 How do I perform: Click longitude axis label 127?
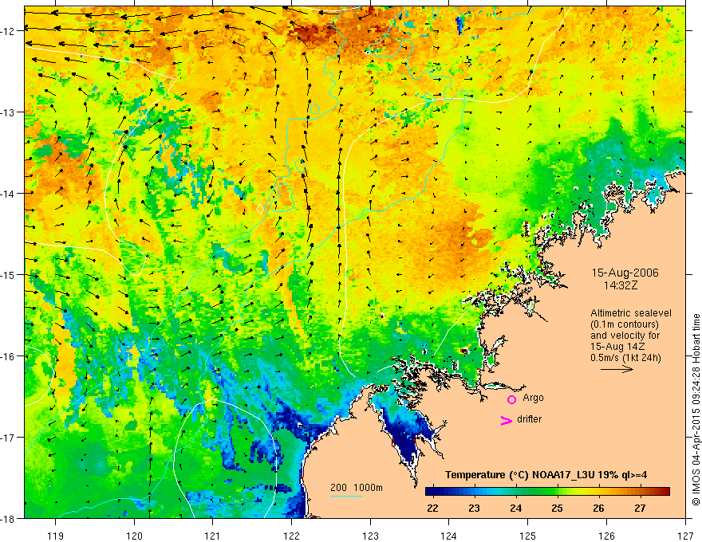tap(685, 536)
